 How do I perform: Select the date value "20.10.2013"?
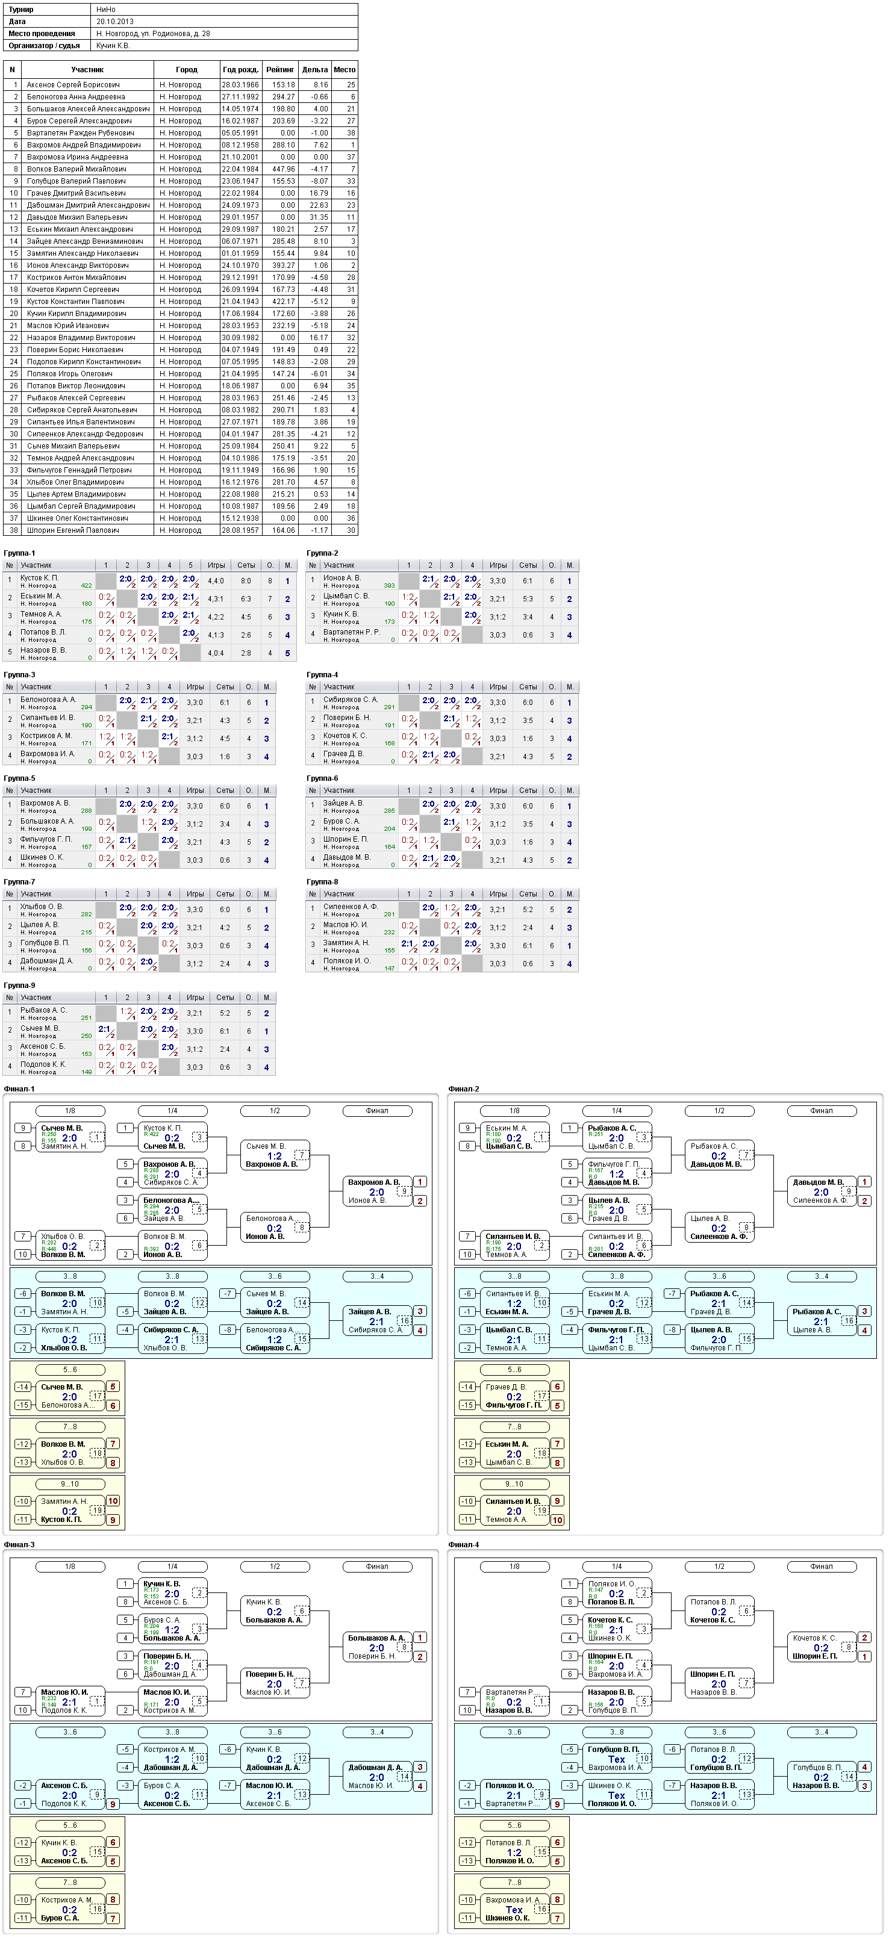[x=115, y=22]
